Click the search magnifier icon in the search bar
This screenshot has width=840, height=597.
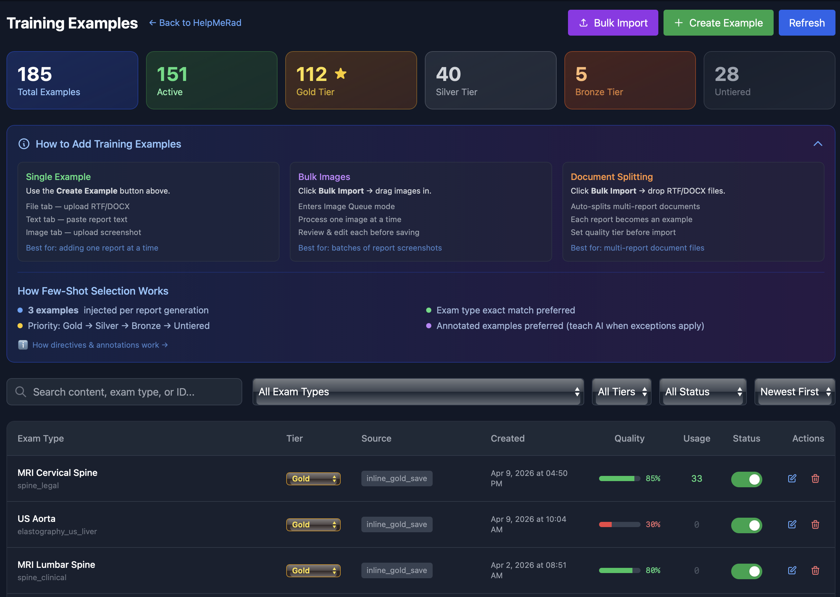click(x=21, y=391)
